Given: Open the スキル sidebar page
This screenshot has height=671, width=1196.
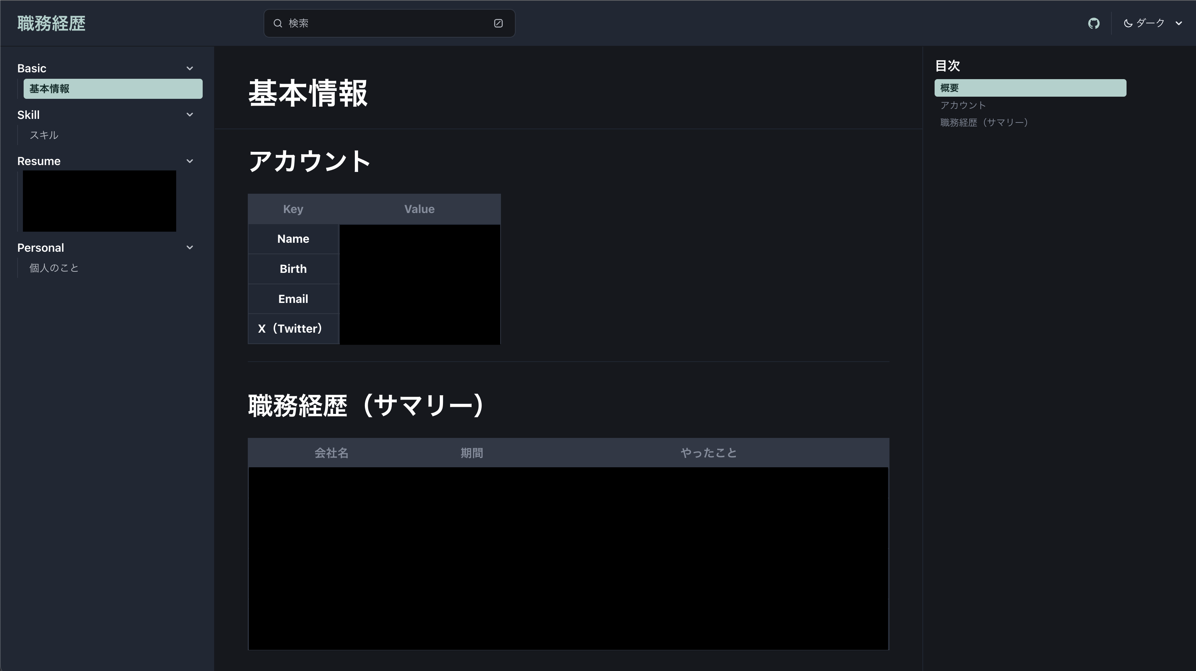Looking at the screenshot, I should click(x=44, y=135).
